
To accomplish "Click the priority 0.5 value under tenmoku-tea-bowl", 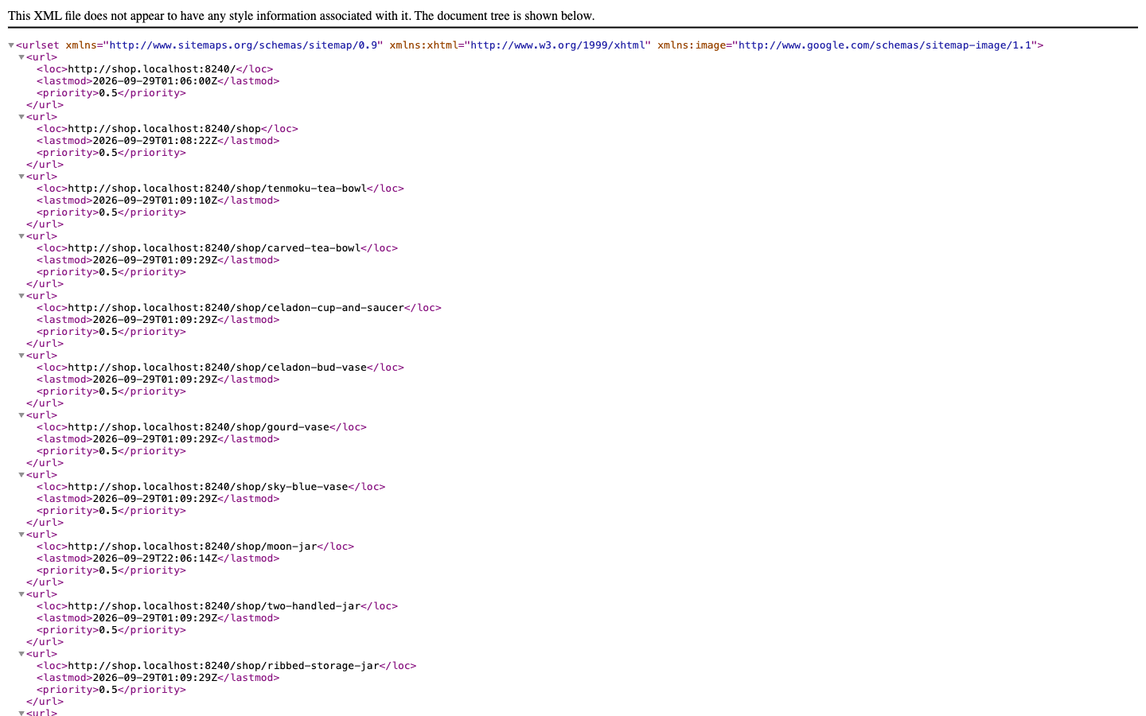I will tap(108, 212).
